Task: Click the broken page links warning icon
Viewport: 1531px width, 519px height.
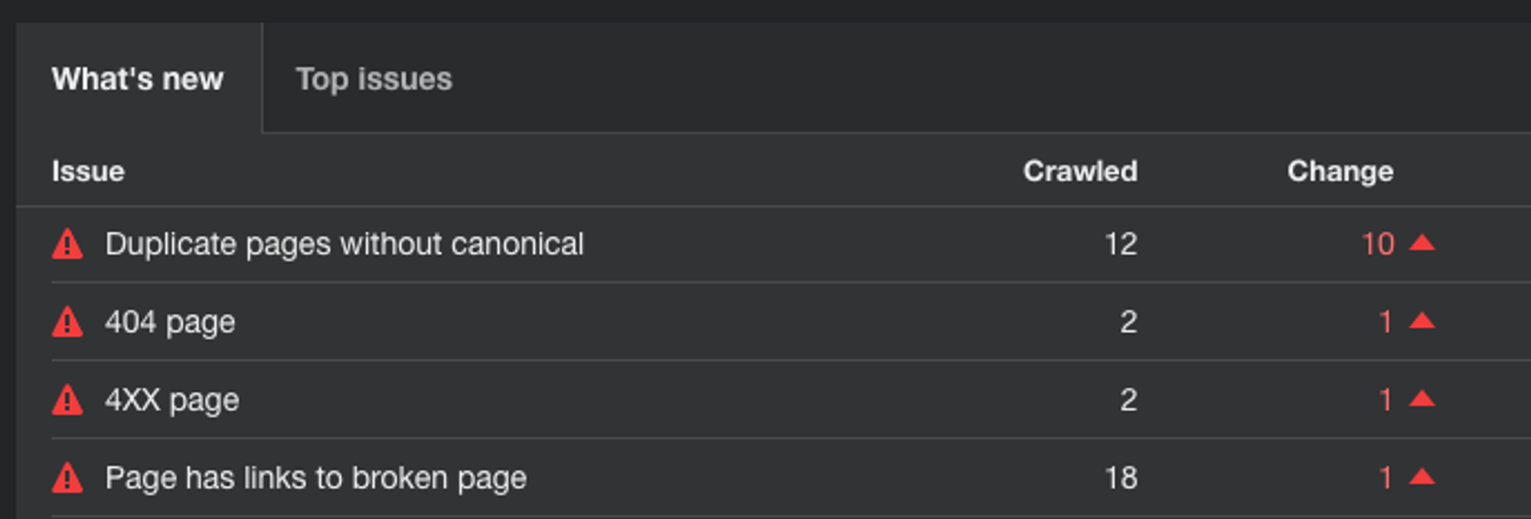Action: pos(67,478)
